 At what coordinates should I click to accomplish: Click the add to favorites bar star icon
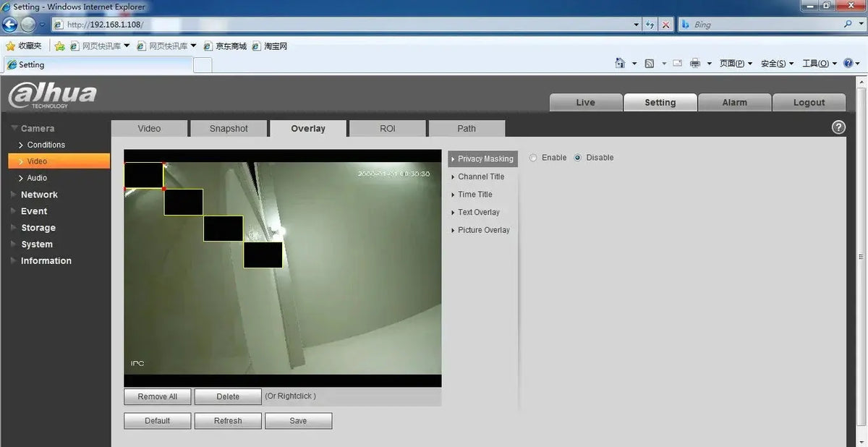click(60, 46)
